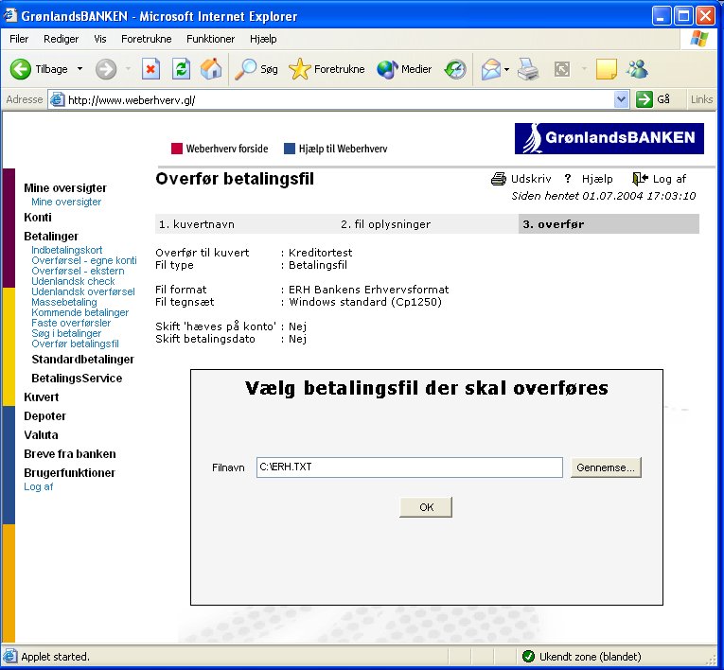Click the Mail envelope icon

(x=490, y=69)
